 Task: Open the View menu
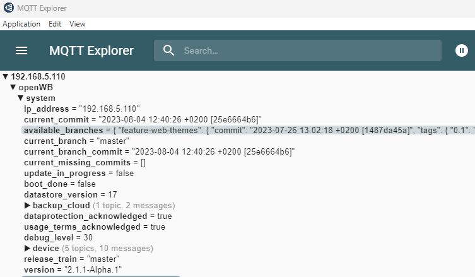(78, 24)
